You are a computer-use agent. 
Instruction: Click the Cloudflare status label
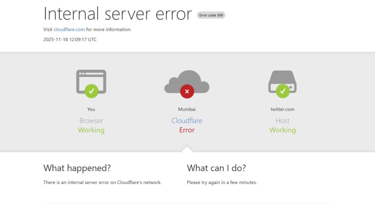tap(187, 120)
